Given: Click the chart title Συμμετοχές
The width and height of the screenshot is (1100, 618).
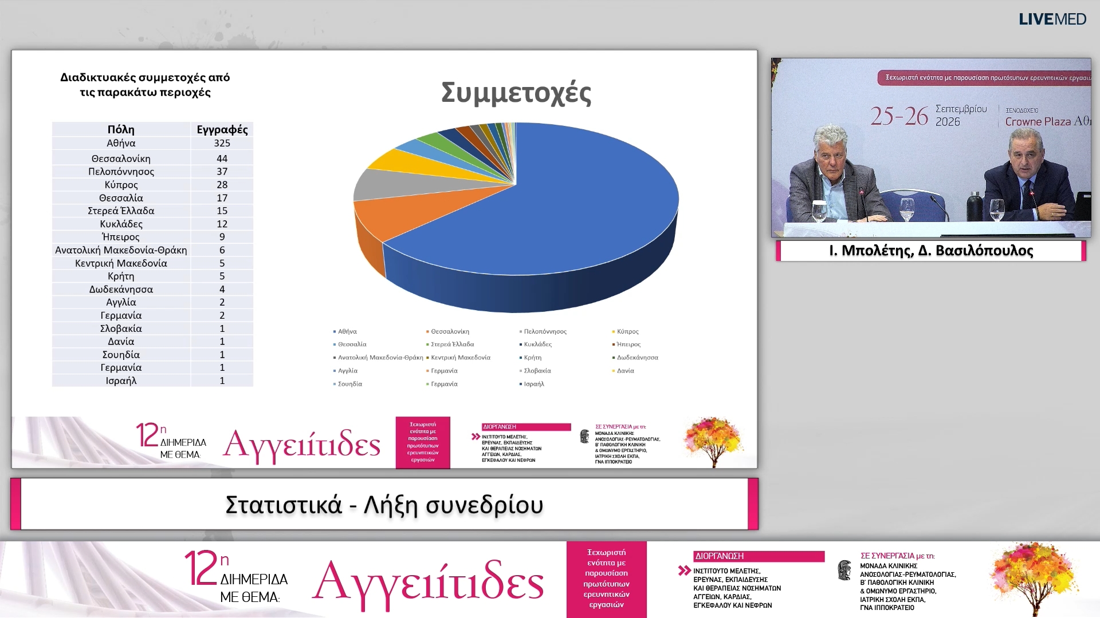Looking at the screenshot, I should 516,93.
